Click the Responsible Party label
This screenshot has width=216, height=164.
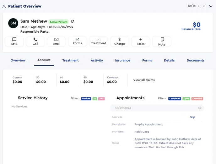tap(35, 31)
